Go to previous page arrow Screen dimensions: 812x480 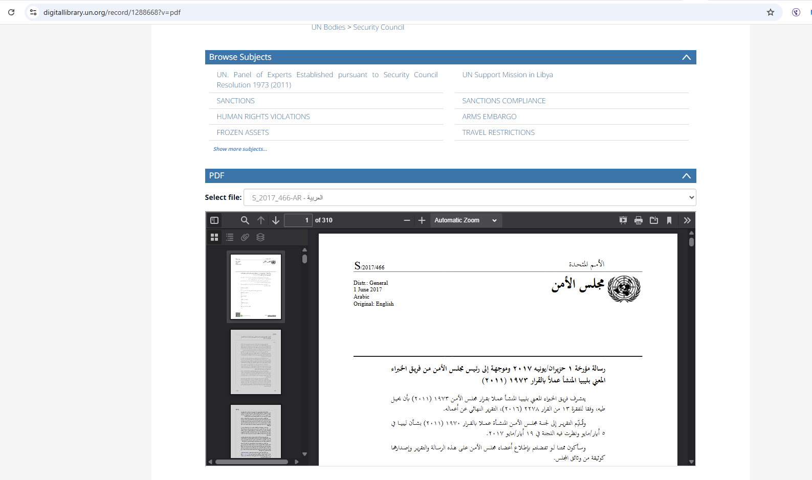pos(261,220)
